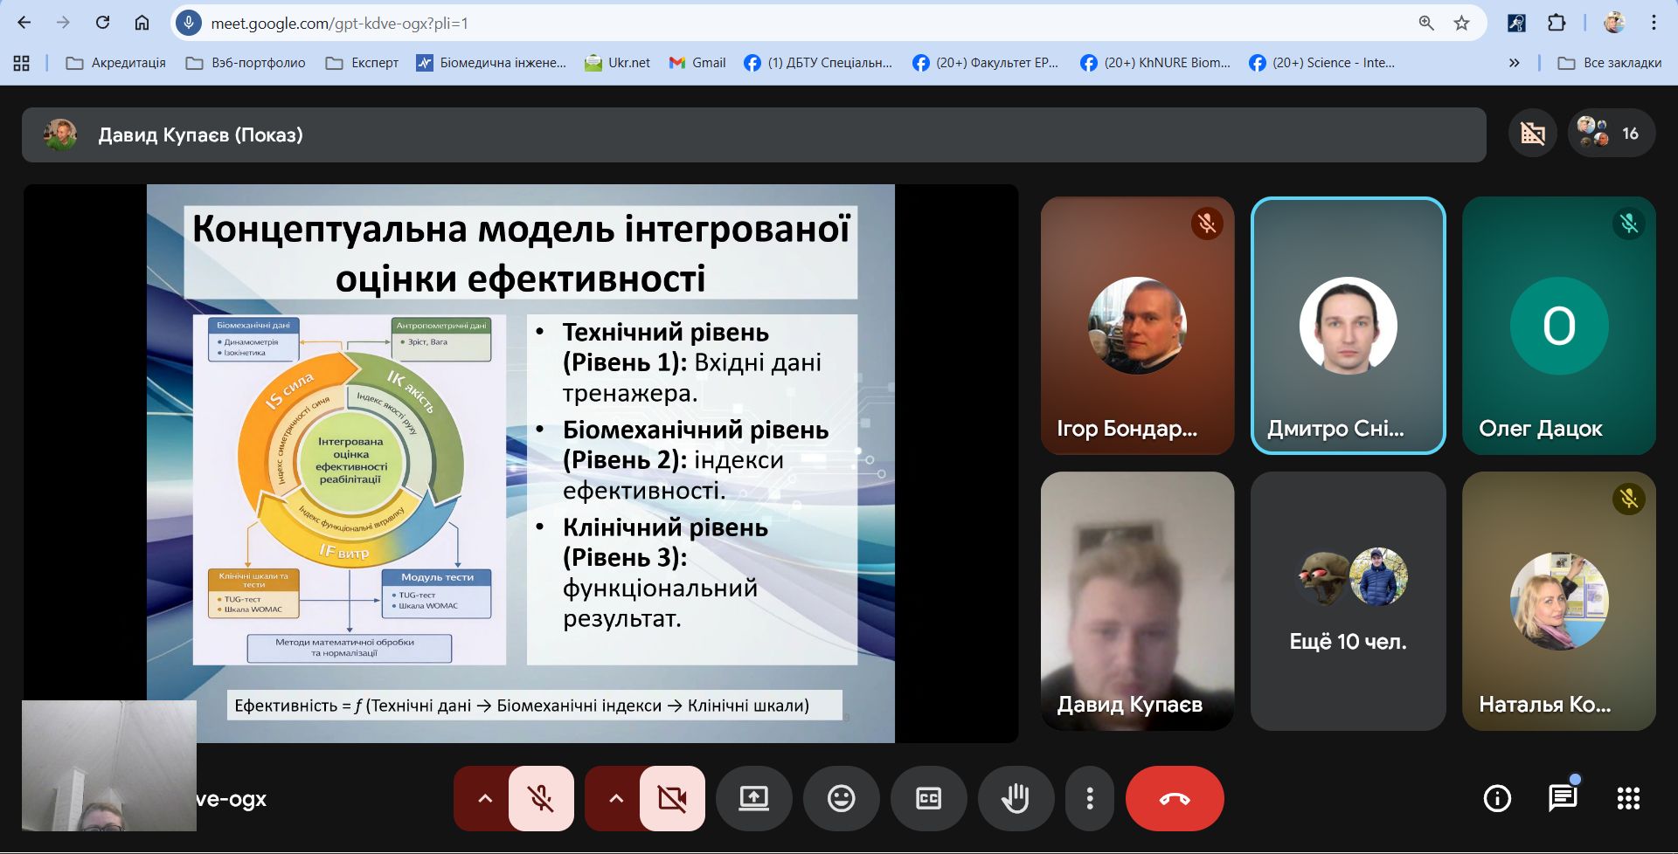
Task: Turn on your camera
Action: click(x=671, y=798)
